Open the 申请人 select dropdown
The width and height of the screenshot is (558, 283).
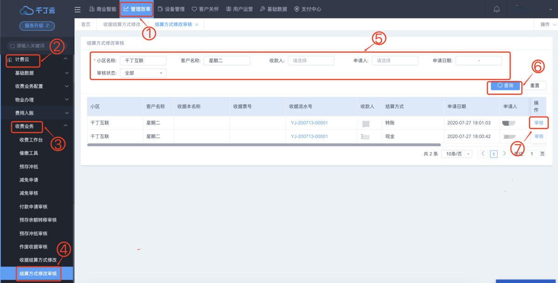(x=395, y=61)
